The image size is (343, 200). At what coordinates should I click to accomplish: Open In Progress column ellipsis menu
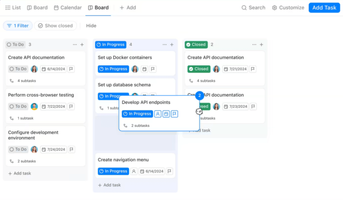164,45
